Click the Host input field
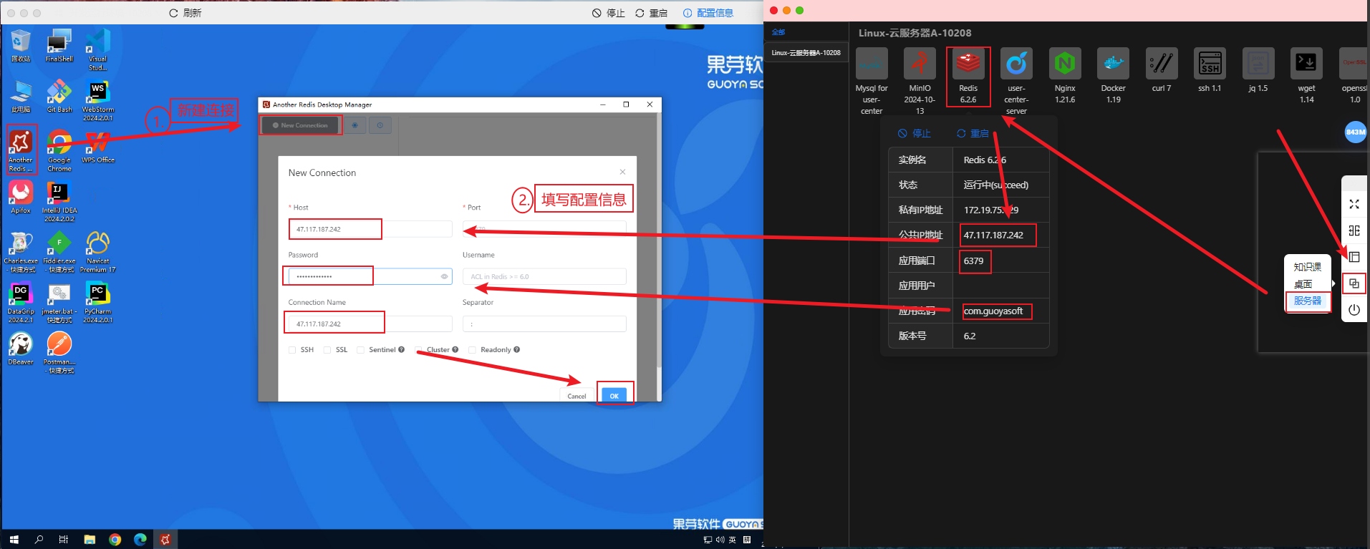The height and width of the screenshot is (549, 1370). [370, 229]
